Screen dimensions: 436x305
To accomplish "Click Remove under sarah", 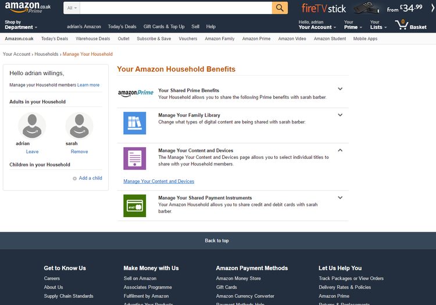I will [79, 152].
